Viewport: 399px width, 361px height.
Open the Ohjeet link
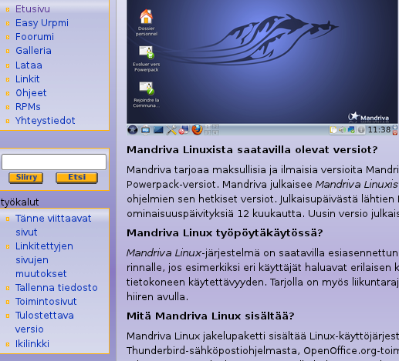pos(31,93)
